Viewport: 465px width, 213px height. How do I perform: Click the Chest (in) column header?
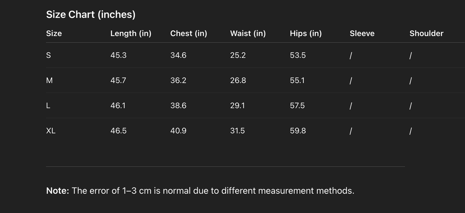click(x=189, y=33)
